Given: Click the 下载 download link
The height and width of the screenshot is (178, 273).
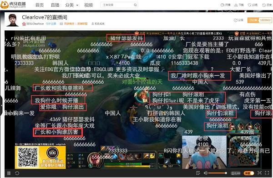Looking at the screenshot, I should tap(239, 5).
